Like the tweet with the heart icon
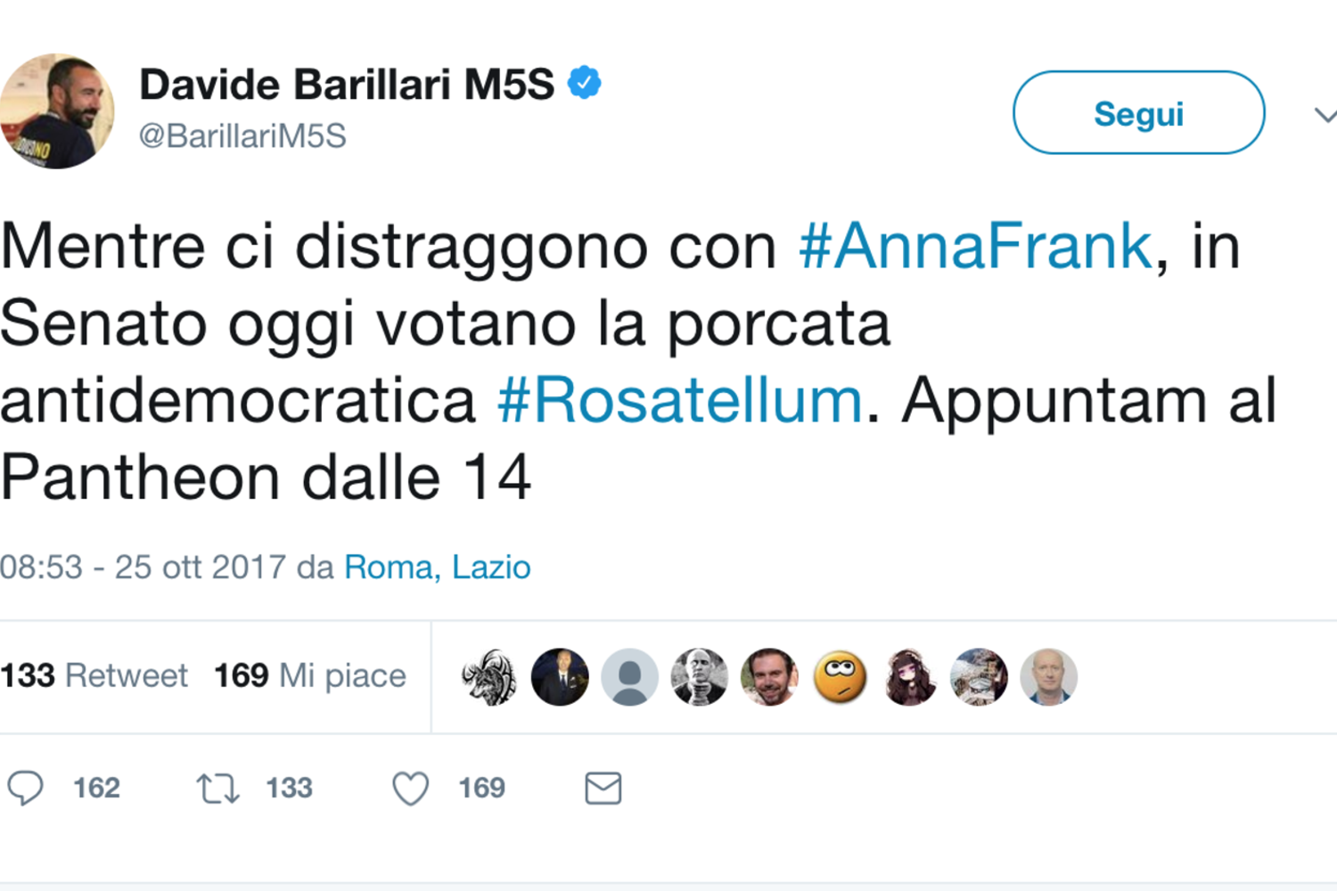 pyautogui.click(x=411, y=789)
